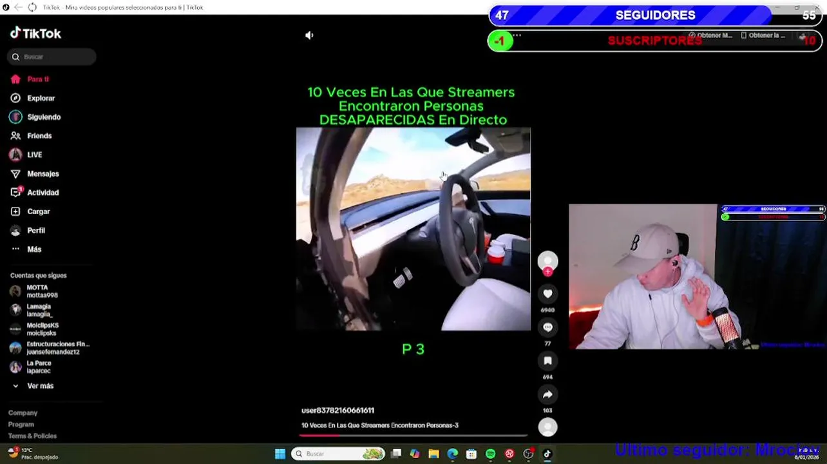Viewport: 827px width, 464px height.
Task: Click the Mensajes paper-plane icon
Action: click(x=15, y=173)
